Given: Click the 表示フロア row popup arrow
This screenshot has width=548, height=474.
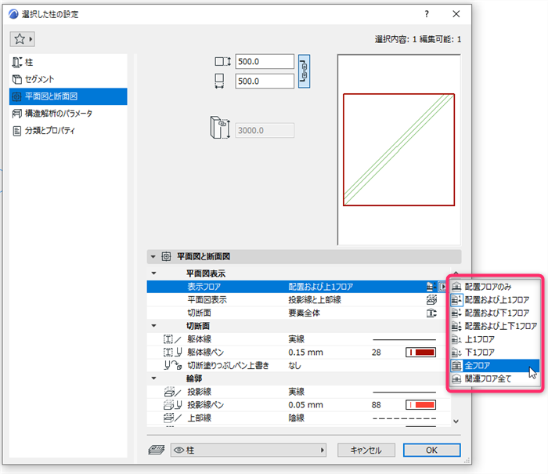Looking at the screenshot, I should 442,287.
